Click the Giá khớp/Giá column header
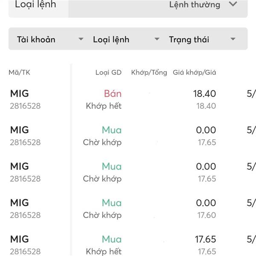The height and width of the screenshot is (256, 256). tap(195, 72)
